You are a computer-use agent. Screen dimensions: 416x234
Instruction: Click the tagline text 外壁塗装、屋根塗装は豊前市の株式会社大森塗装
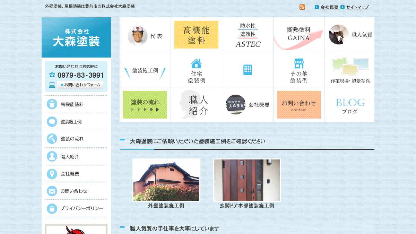pyautogui.click(x=90, y=6)
